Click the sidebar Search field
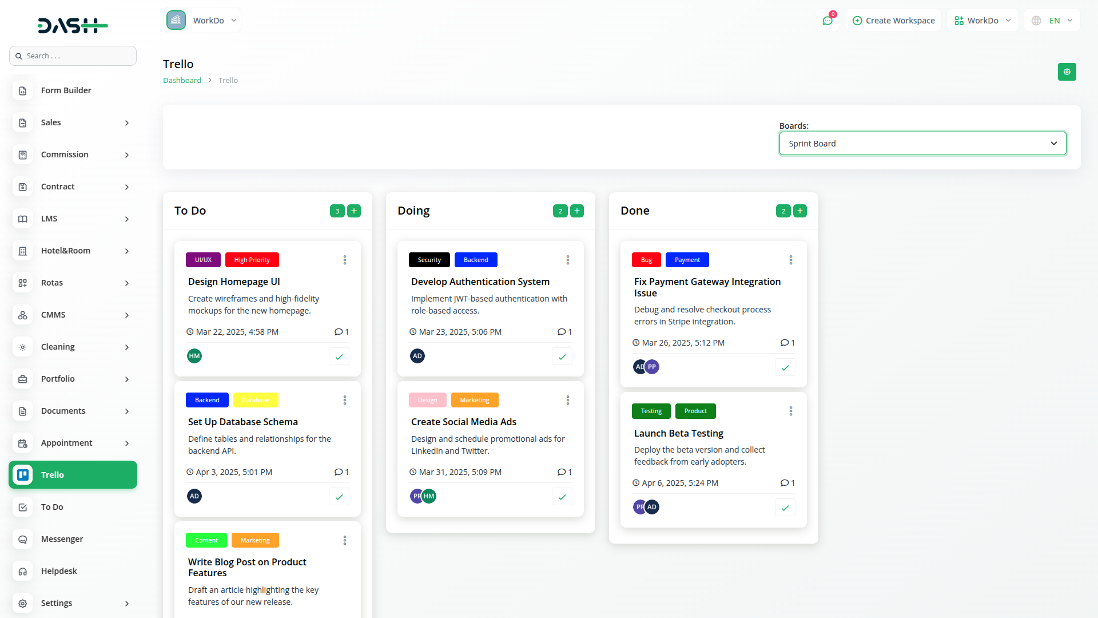 (x=73, y=56)
